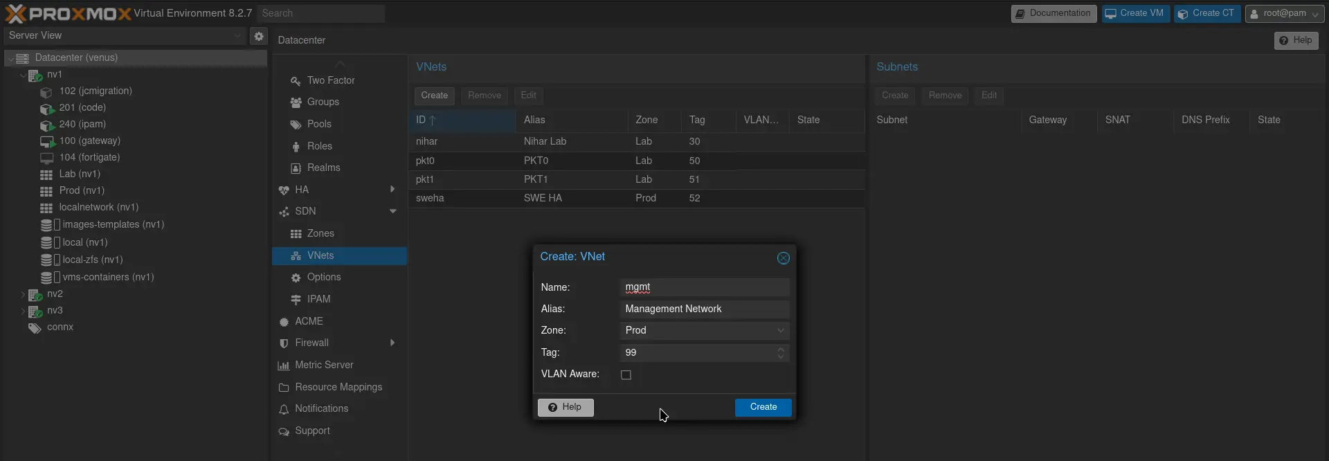Click the Realms address book icon
1329x461 pixels.
(296, 168)
